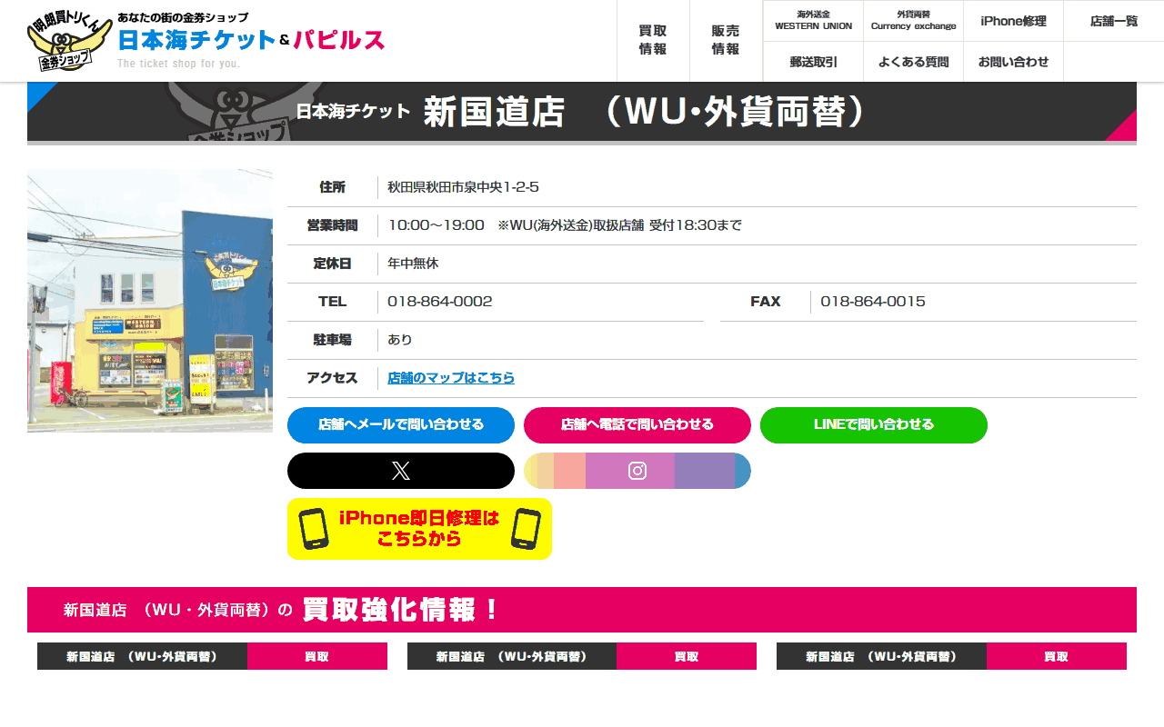Click the 日本海チケット & パピルス site logo
This screenshot has width=1164, height=727.
point(206,41)
